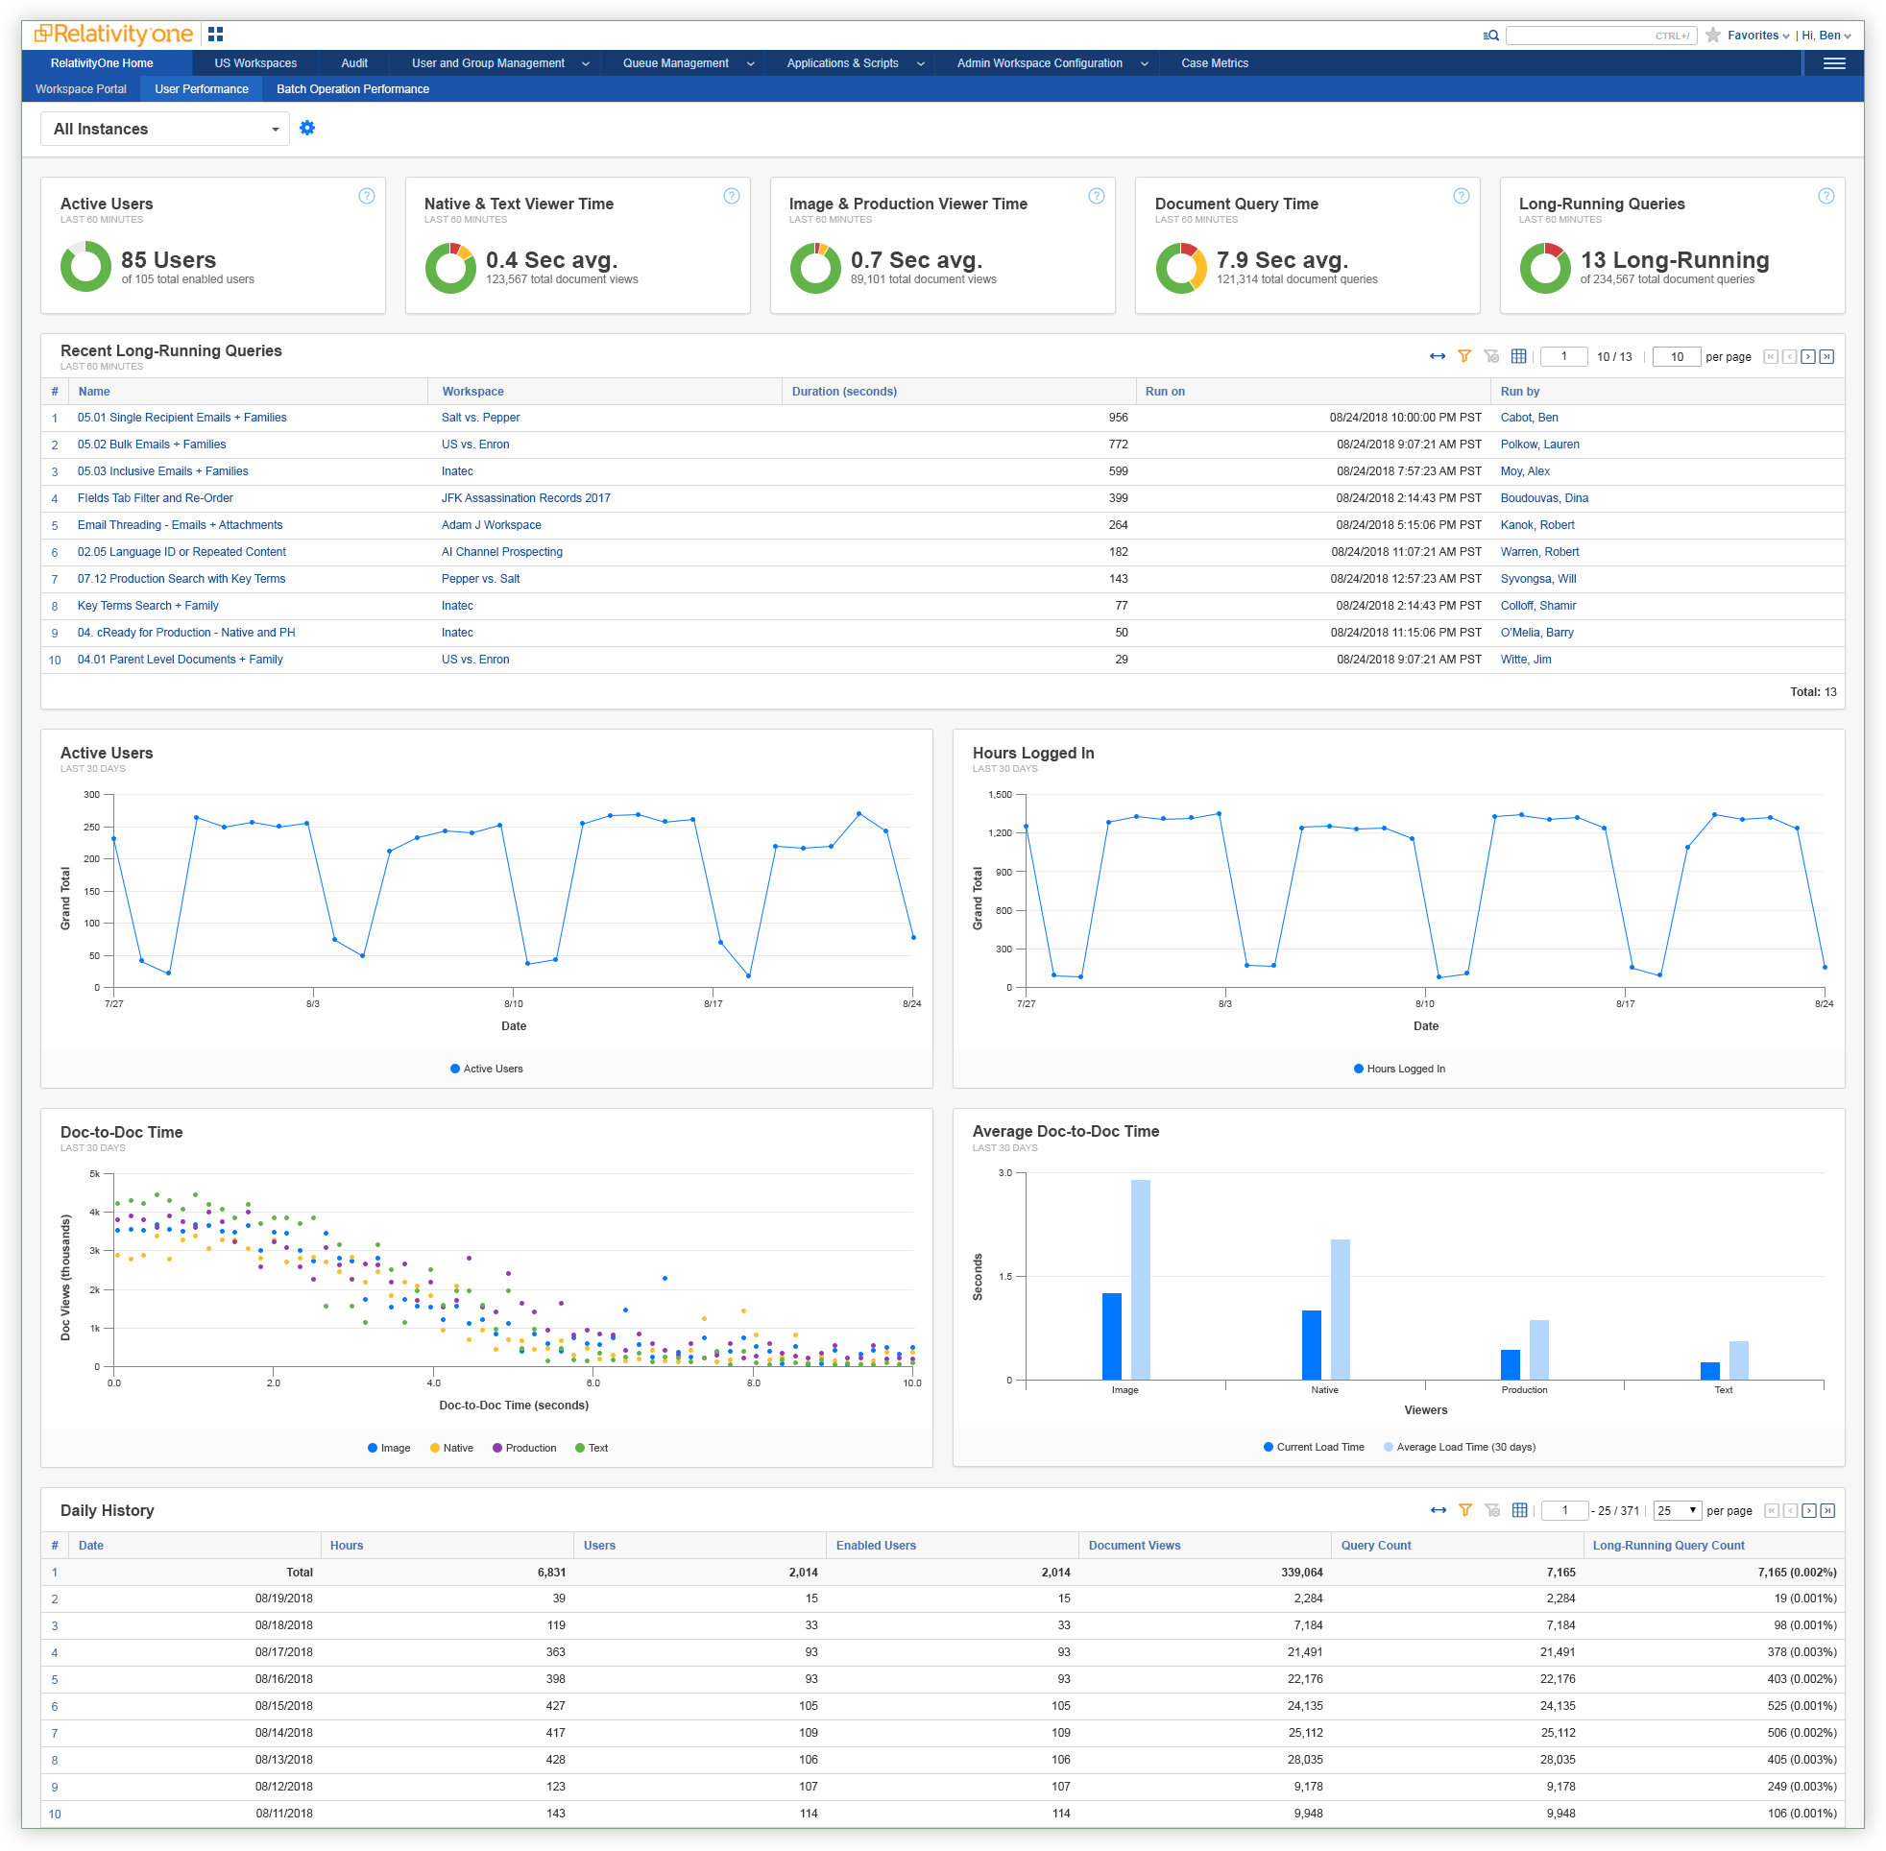Toggle Active Users series in chart legend

(x=486, y=1069)
